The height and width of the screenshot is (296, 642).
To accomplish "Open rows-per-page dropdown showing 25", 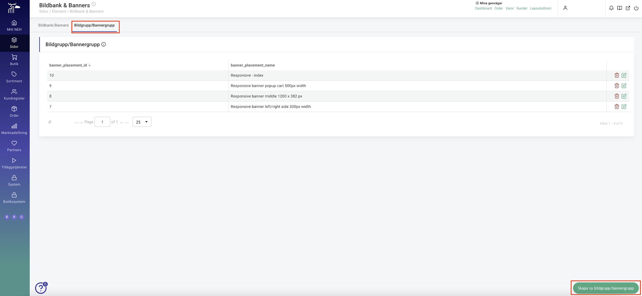I will 142,122.
